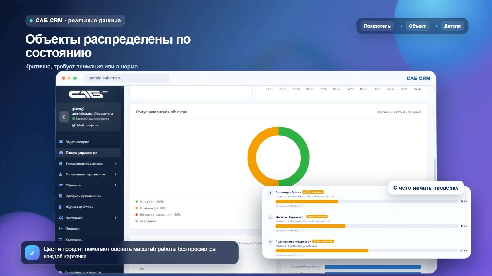Click the Объект pill
Viewport: 492px width, 276px height.
pos(417,26)
